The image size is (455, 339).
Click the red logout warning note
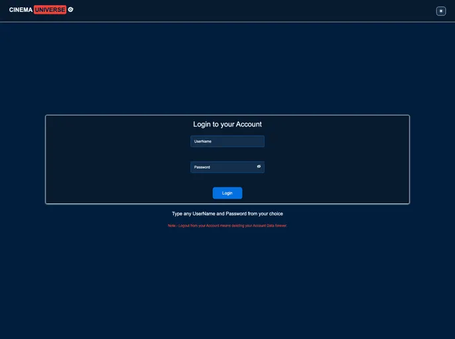coord(227,226)
